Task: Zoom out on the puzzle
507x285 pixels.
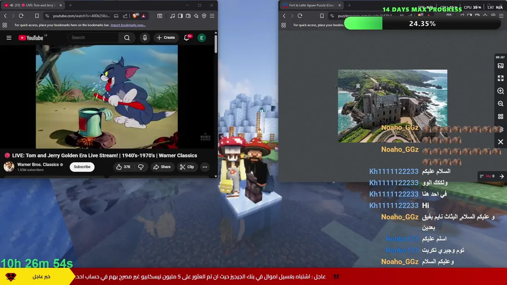Action: [x=501, y=104]
